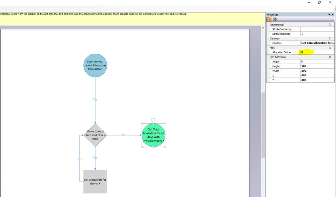The height and width of the screenshot is (197, 336).
Task: Select the Start Annual Leave Allocation node
Action: pyautogui.click(x=95, y=65)
